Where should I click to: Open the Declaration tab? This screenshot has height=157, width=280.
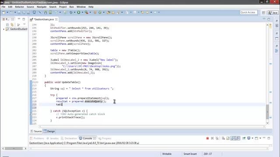click(x=69, y=138)
